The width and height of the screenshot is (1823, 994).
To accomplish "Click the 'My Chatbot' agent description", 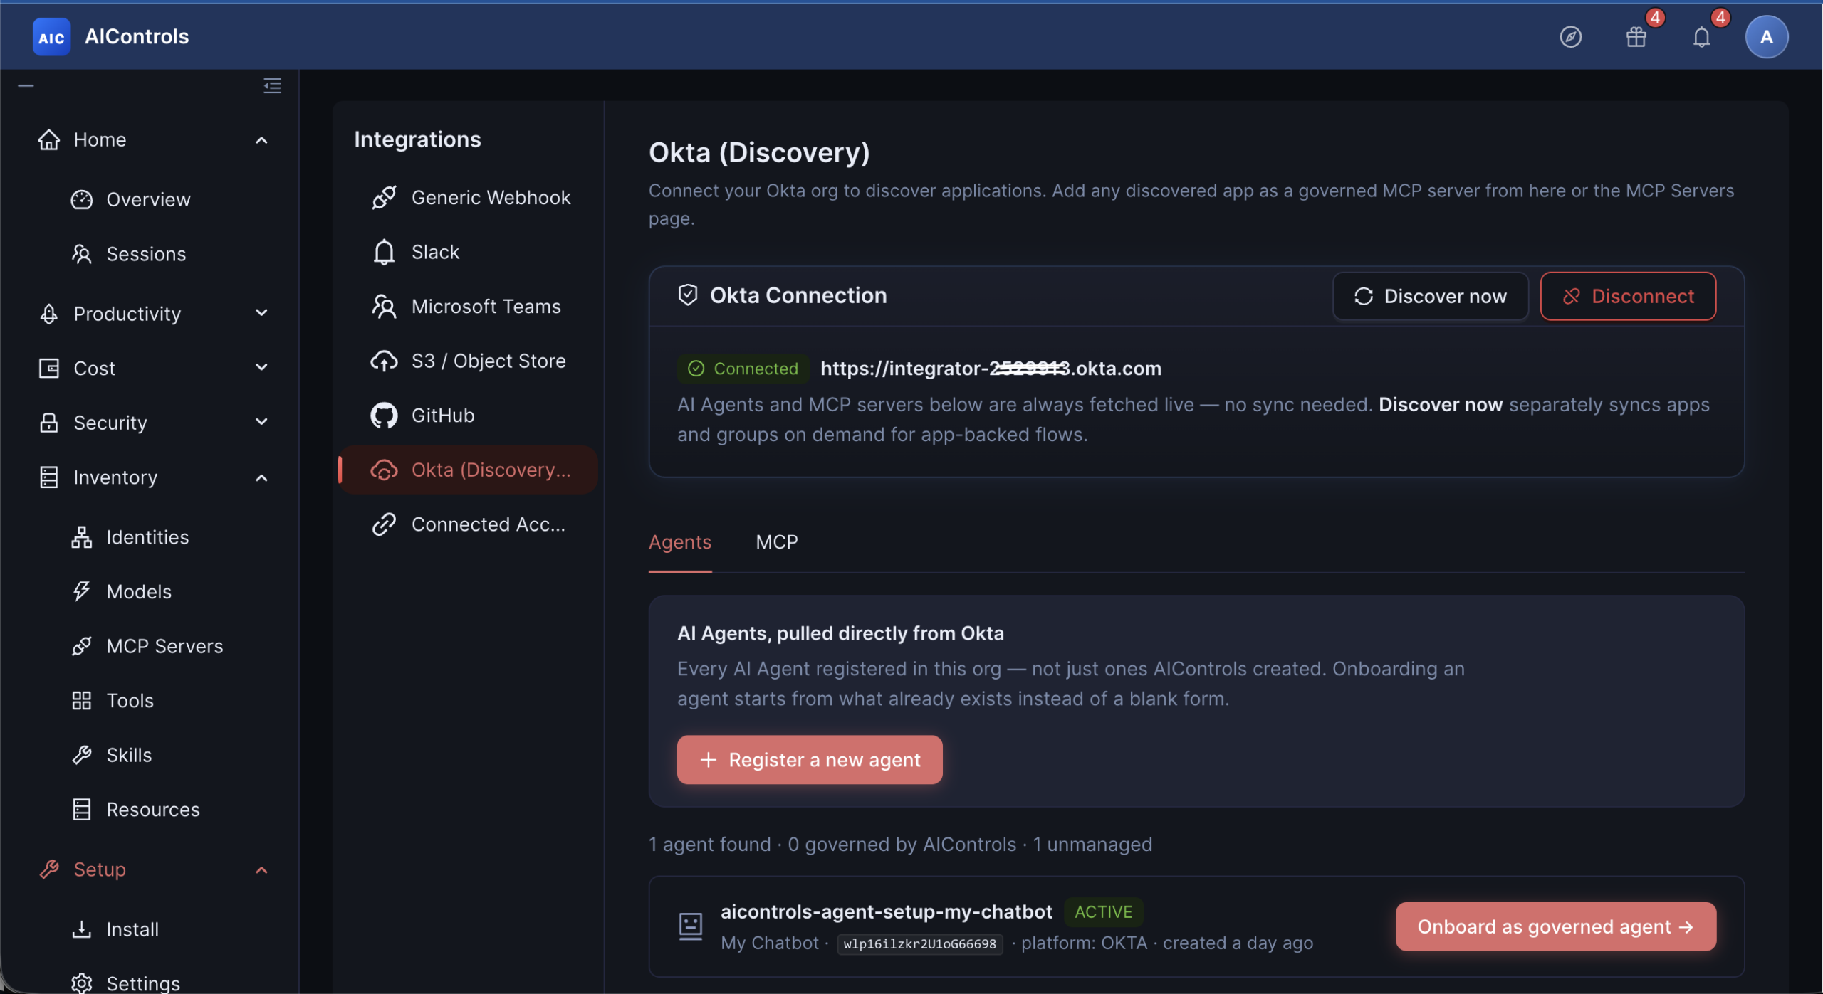I will [769, 943].
